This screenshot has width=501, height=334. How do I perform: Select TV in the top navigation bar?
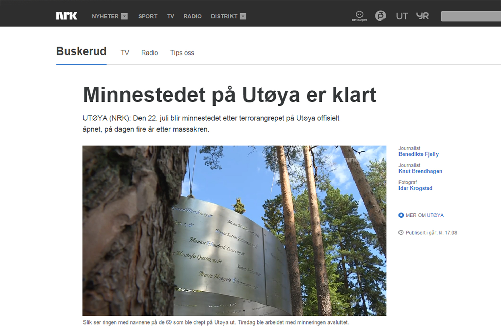(170, 16)
